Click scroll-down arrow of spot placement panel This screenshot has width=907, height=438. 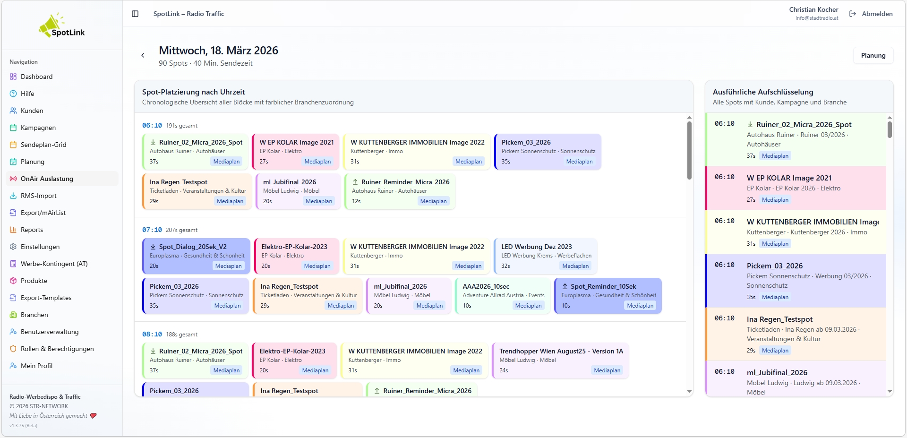point(689,391)
